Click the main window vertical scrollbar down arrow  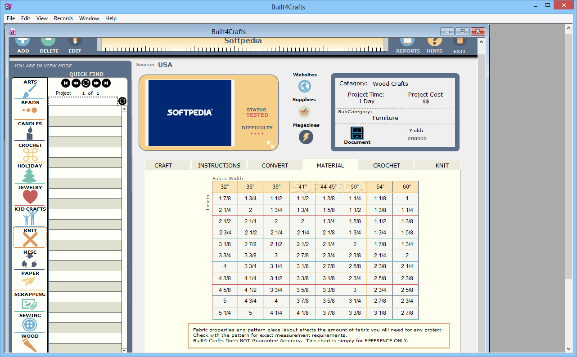(x=569, y=348)
